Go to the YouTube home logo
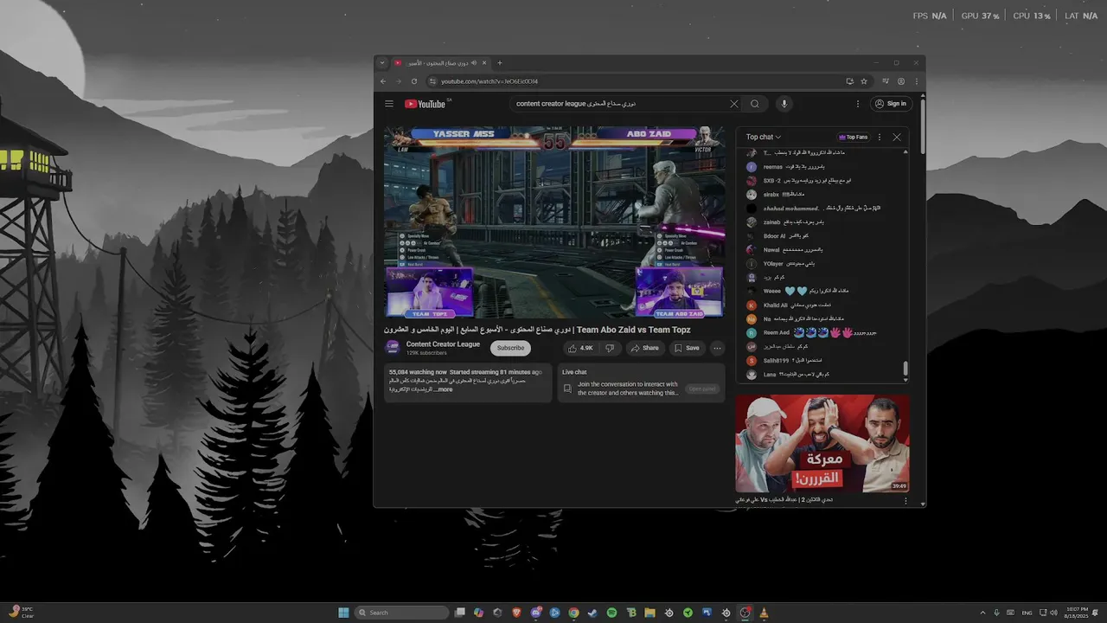Screen dimensions: 1107x623 pos(427,104)
